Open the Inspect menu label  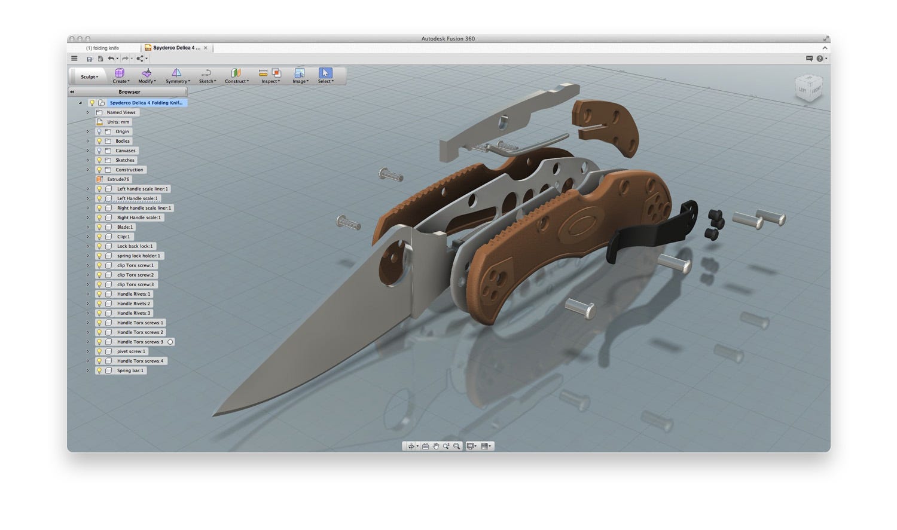(270, 81)
